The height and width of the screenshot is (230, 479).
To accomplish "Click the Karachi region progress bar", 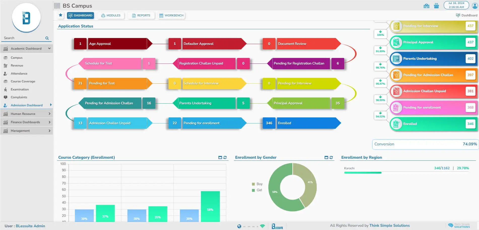I will point(363,173).
